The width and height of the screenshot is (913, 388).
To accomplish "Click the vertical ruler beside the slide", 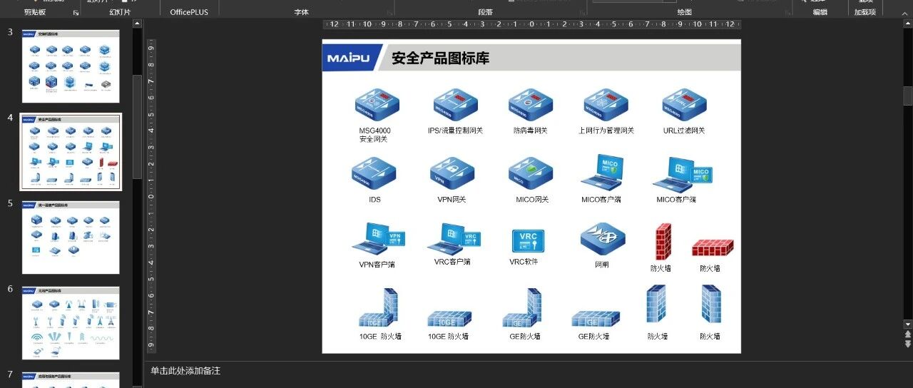I will (x=151, y=196).
